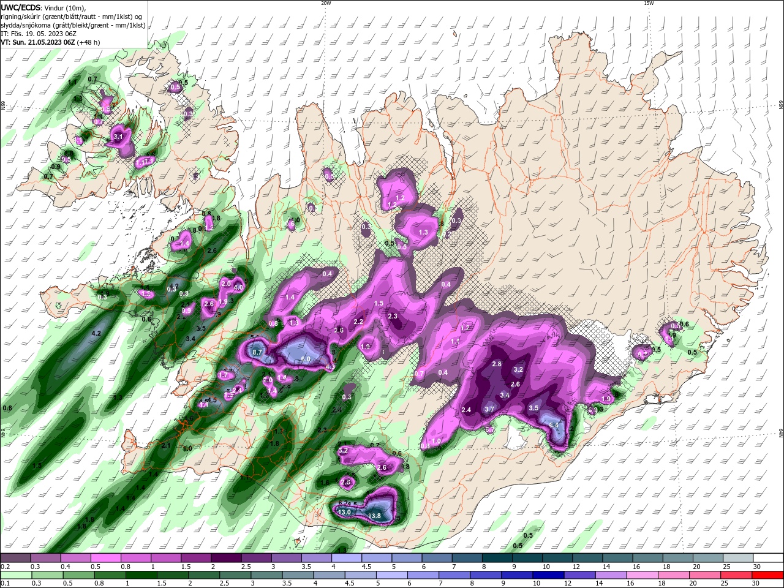Click the '3.1' value in the Westfjords
Viewport: 784px width, 588px height.
119,137
